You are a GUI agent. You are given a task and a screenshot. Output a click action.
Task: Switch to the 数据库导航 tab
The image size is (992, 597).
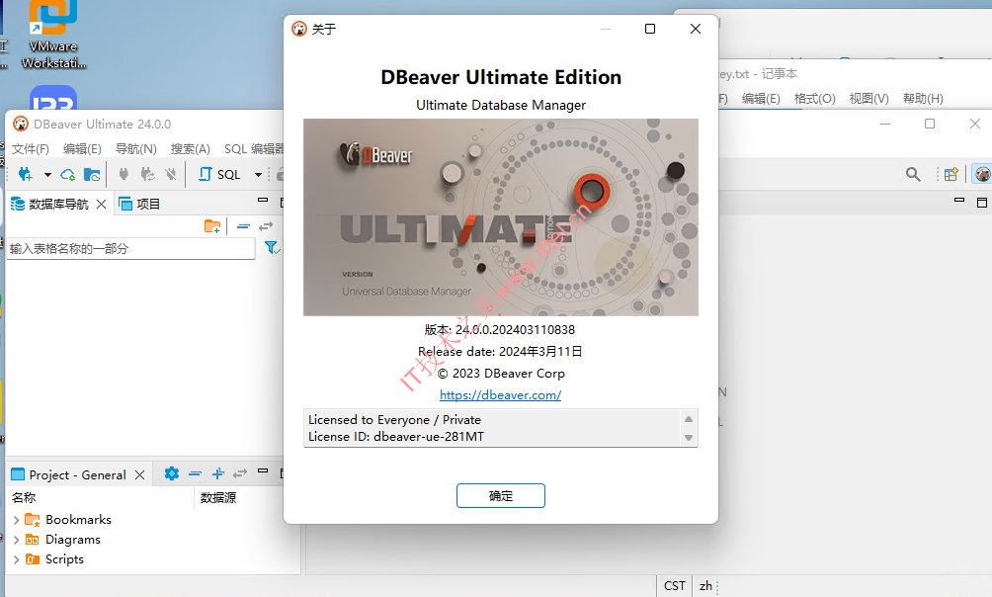[50, 204]
